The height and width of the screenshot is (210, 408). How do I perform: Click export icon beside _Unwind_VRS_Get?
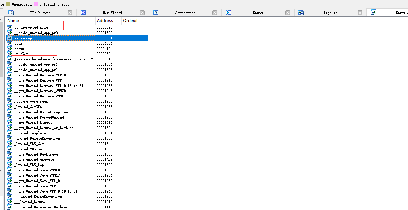tap(10, 144)
